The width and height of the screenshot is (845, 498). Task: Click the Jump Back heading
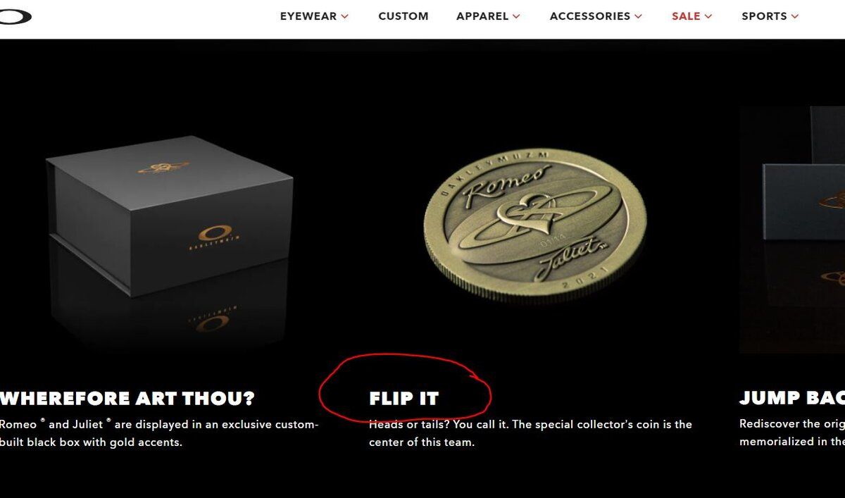[x=792, y=399]
